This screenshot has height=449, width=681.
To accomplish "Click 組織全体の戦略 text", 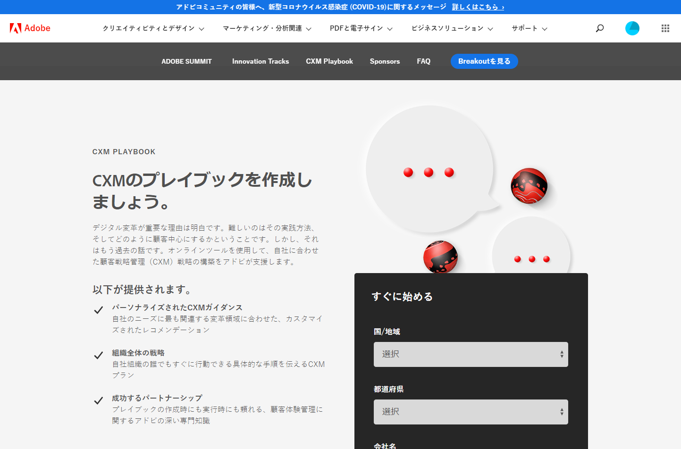I will [x=138, y=353].
